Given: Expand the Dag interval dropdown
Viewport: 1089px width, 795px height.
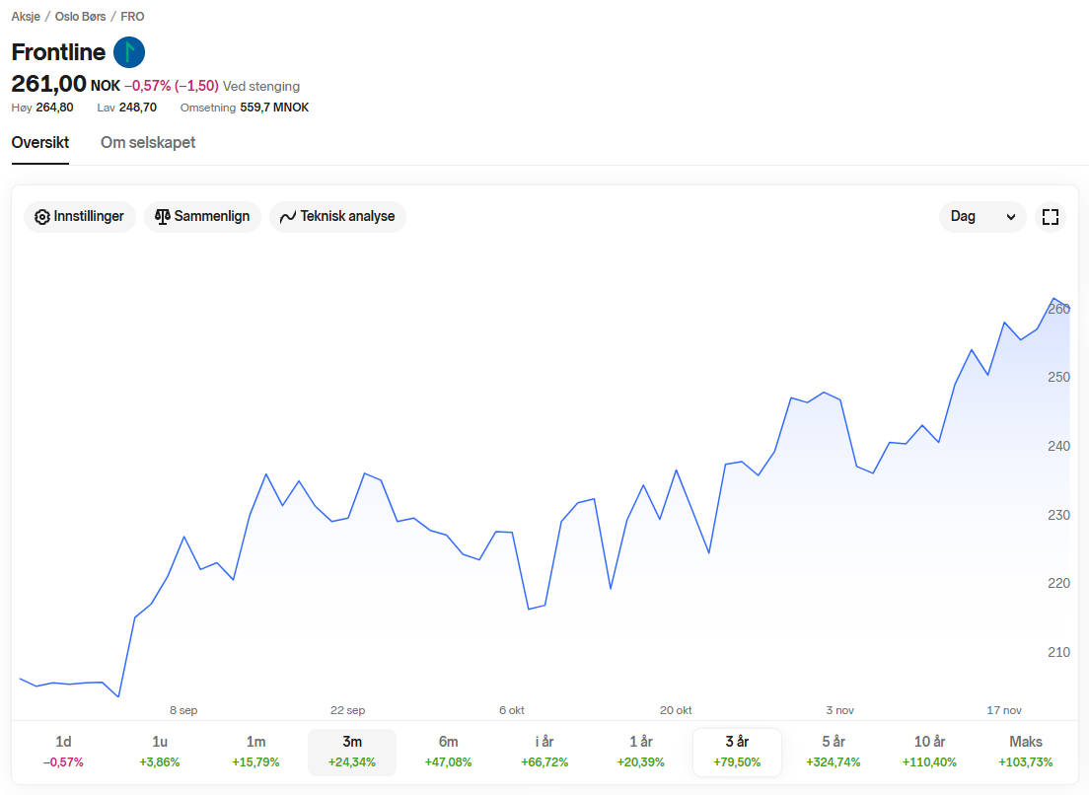Looking at the screenshot, I should [x=982, y=217].
